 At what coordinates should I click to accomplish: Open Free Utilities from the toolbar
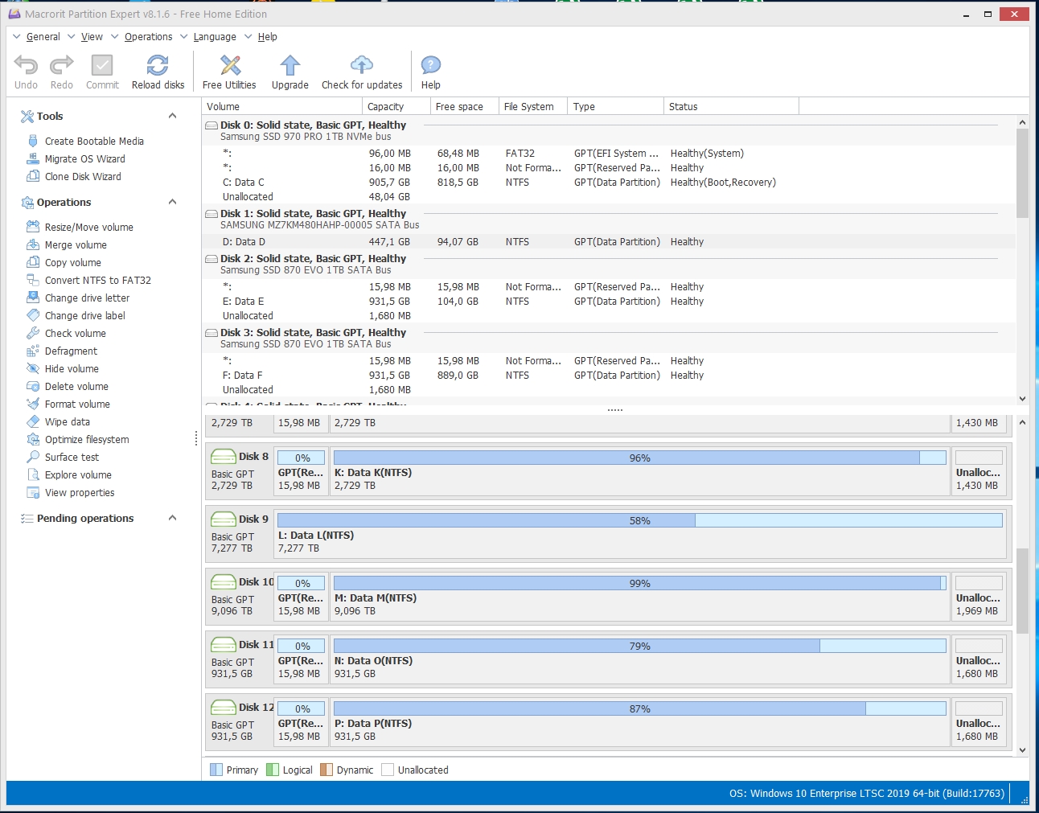[x=230, y=66]
